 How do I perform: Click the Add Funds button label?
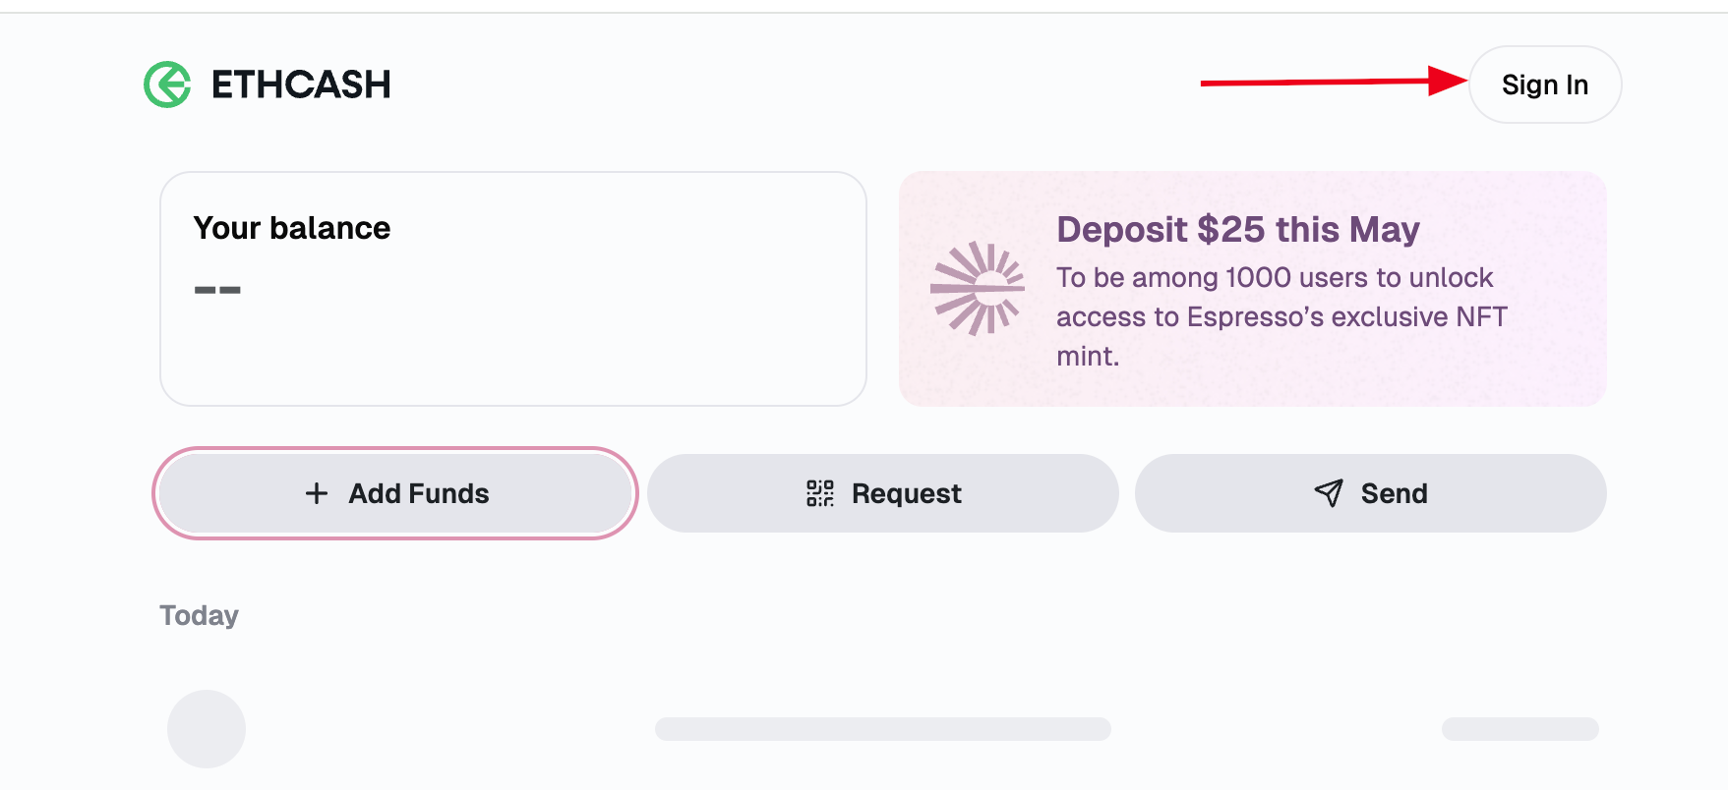tap(419, 493)
